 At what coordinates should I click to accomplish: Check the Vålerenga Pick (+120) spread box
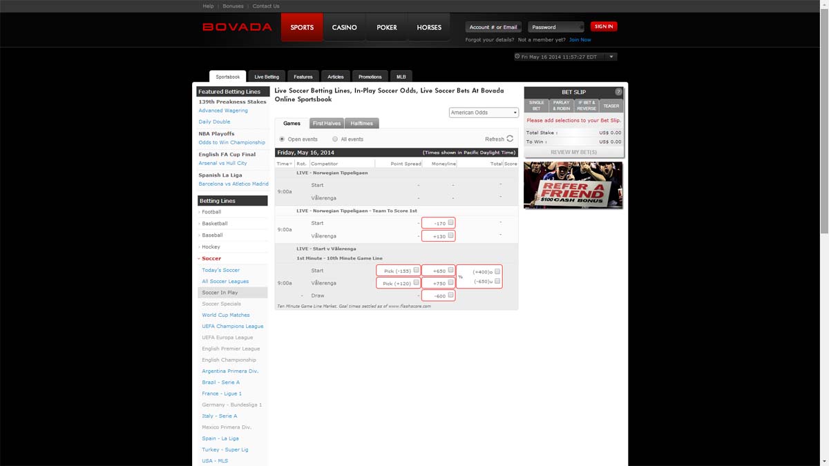pos(416,282)
